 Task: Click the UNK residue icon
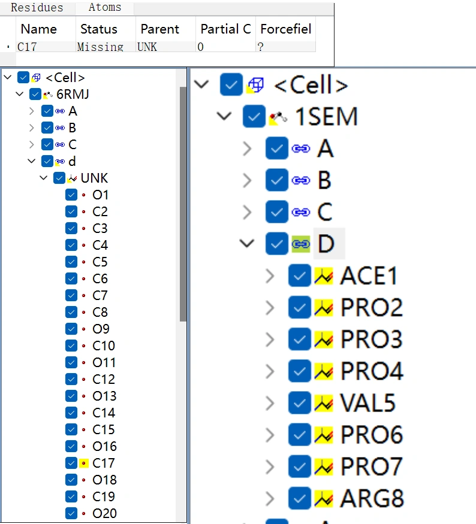click(x=73, y=178)
